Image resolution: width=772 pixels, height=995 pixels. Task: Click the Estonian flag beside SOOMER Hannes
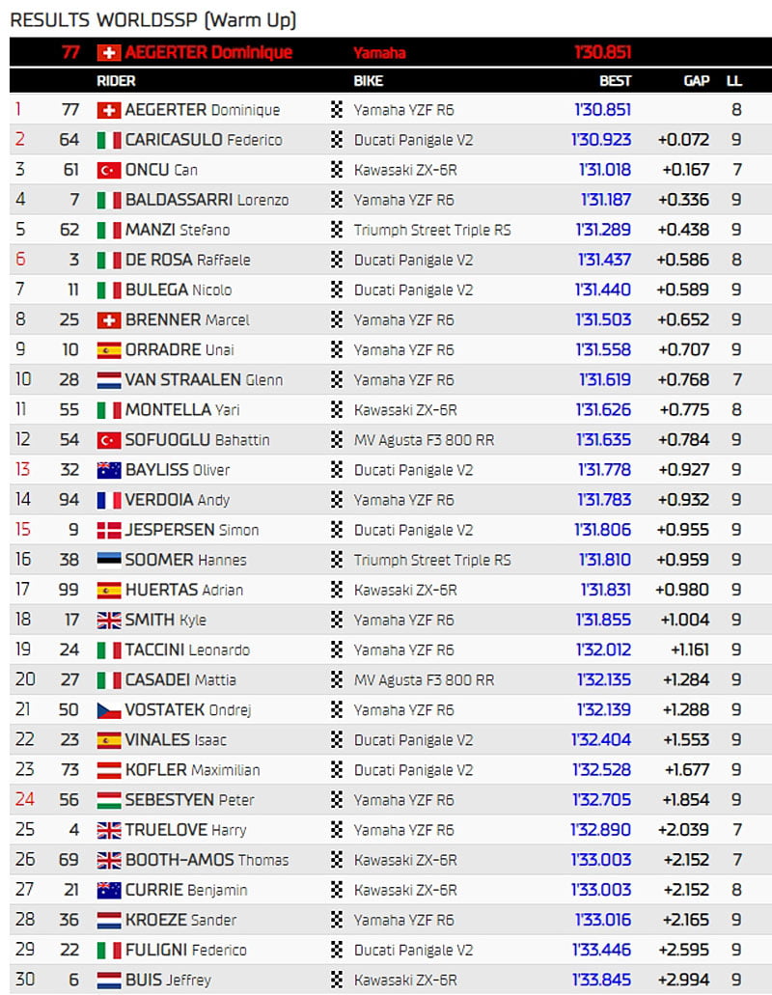109,560
